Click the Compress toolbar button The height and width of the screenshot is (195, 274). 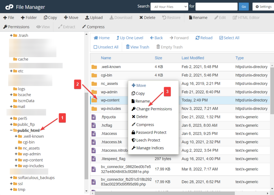(x=93, y=27)
